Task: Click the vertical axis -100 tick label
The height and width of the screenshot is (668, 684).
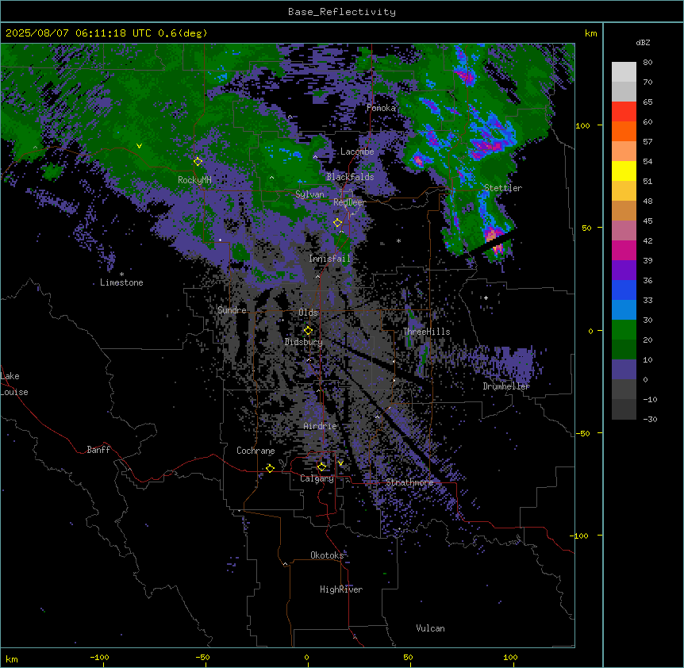Action: tap(580, 536)
